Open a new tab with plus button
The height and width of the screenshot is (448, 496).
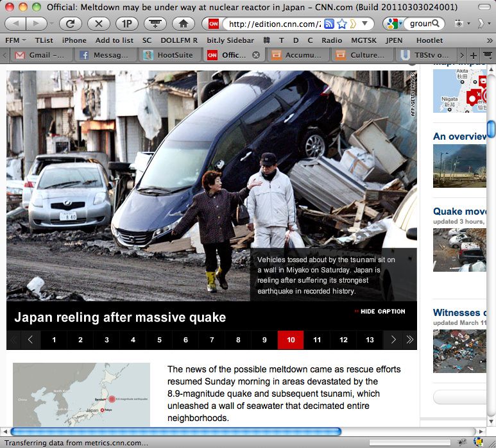pyautogui.click(x=474, y=56)
